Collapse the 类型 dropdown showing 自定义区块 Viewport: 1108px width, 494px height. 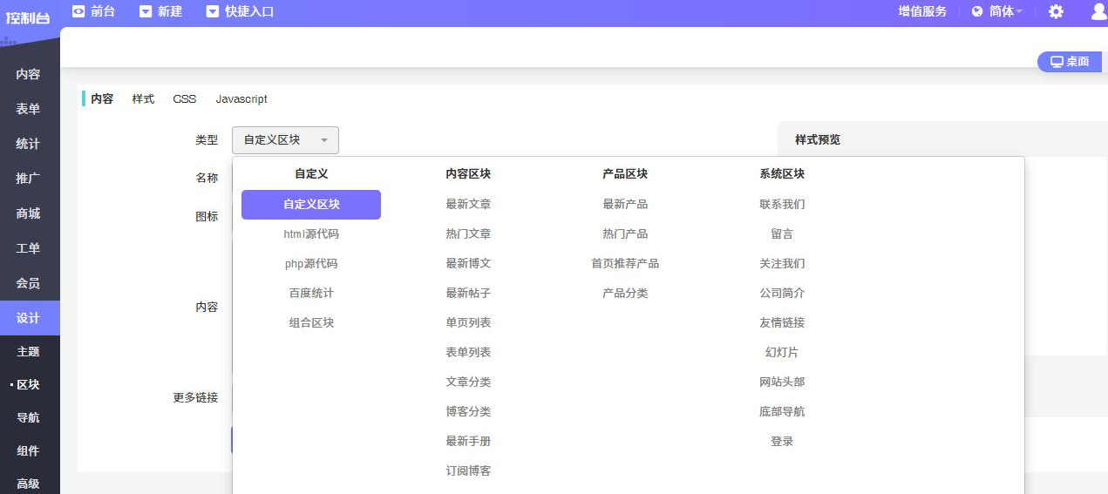click(285, 140)
